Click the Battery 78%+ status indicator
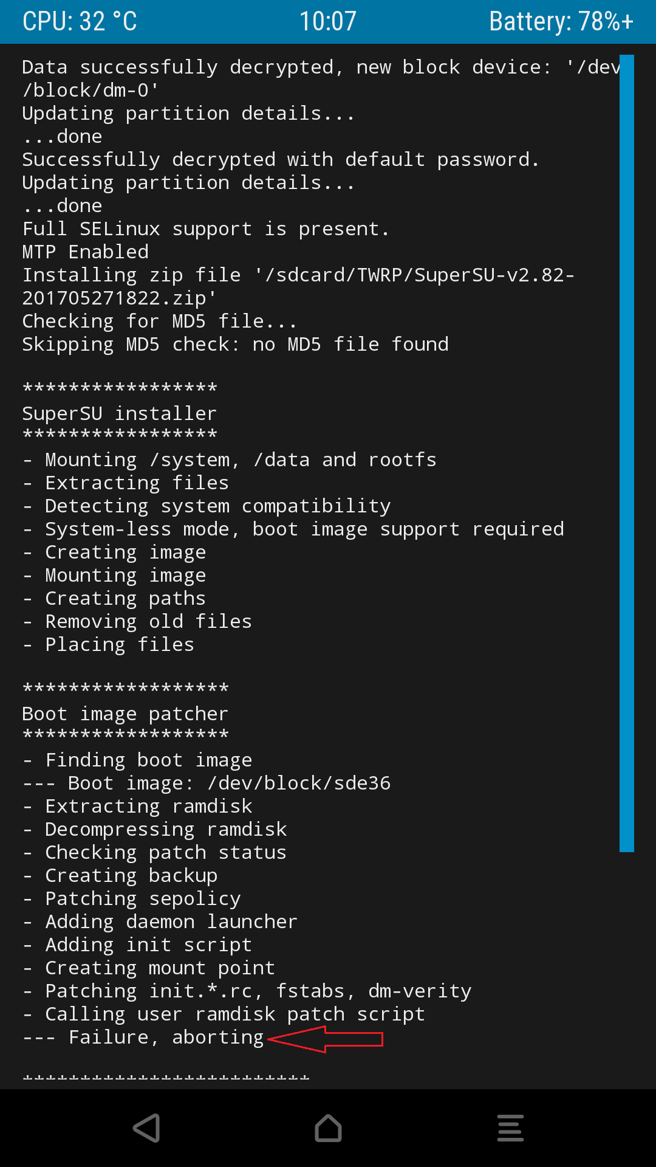Viewport: 656px width, 1167px height. point(561,21)
